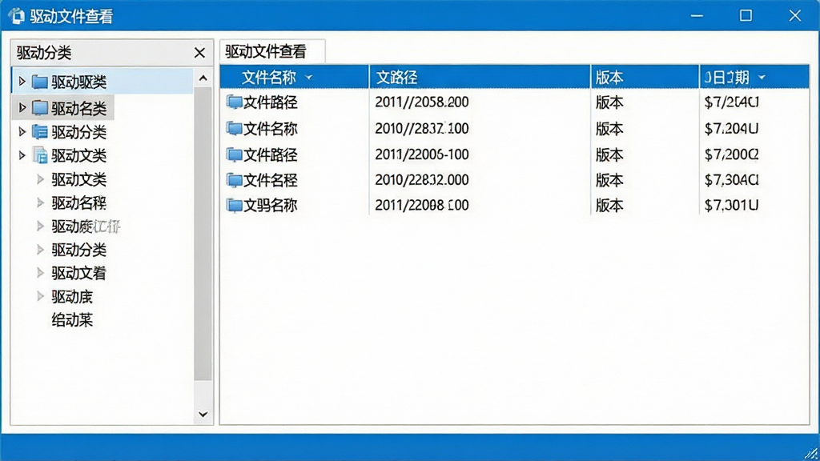Select the 驱动驱类 tree item
Viewport: 820px width, 461px height.
pyautogui.click(x=102, y=82)
